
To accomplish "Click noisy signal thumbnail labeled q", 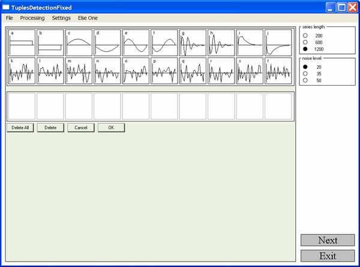I will [x=193, y=71].
